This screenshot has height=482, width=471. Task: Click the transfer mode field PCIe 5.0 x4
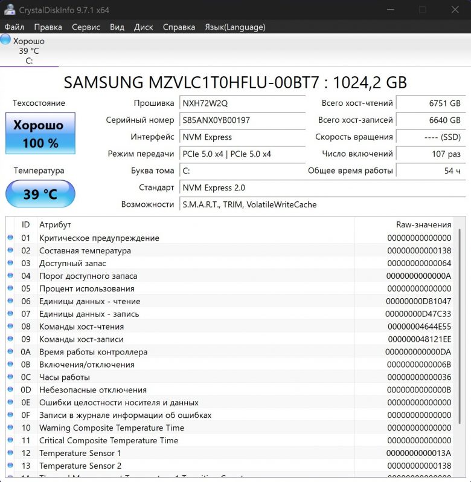click(242, 154)
